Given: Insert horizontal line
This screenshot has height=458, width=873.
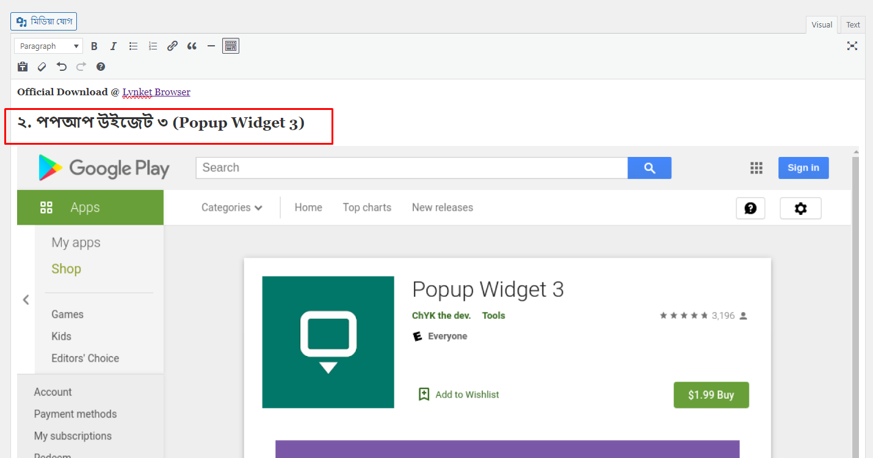Looking at the screenshot, I should [211, 46].
